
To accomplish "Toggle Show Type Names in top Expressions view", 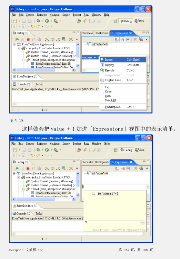I will click(x=117, y=39).
